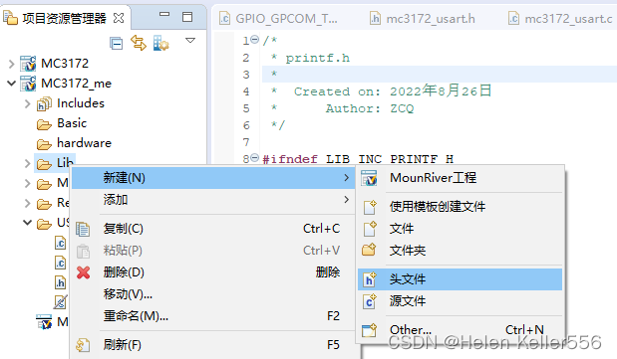Select the MC3172 project icon
617x359 pixels.
click(28, 64)
